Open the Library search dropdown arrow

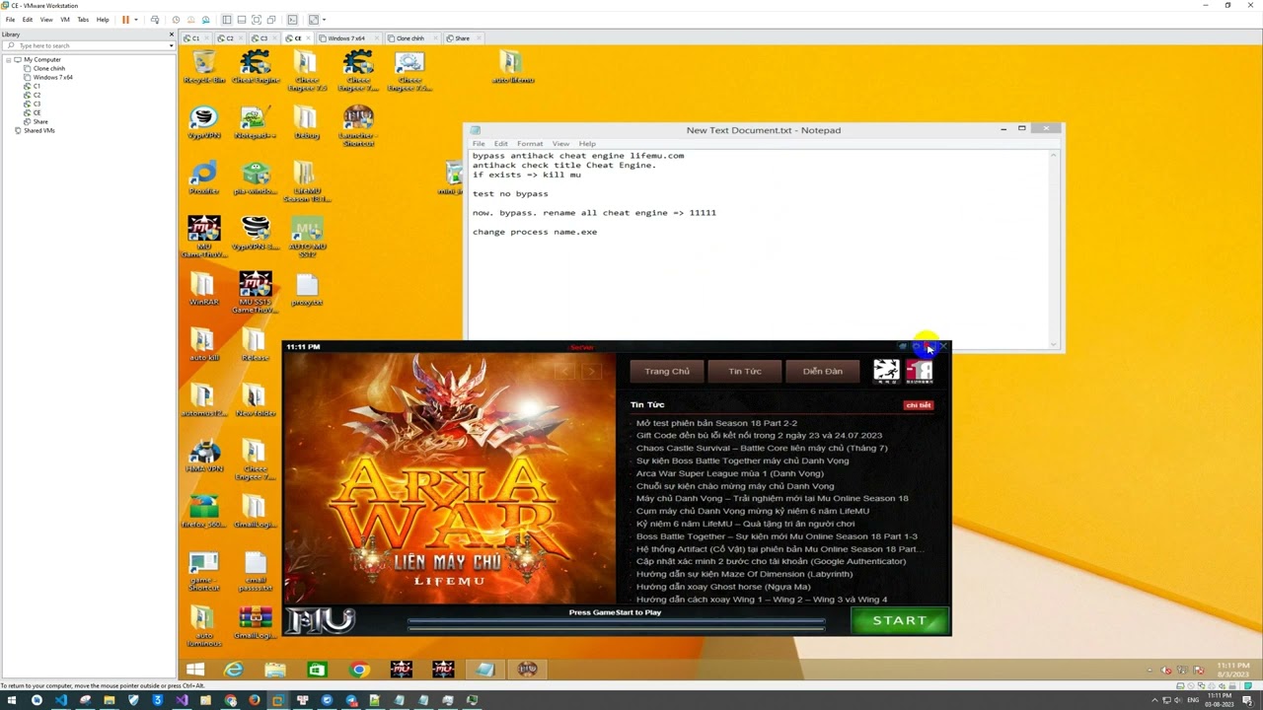pos(171,45)
